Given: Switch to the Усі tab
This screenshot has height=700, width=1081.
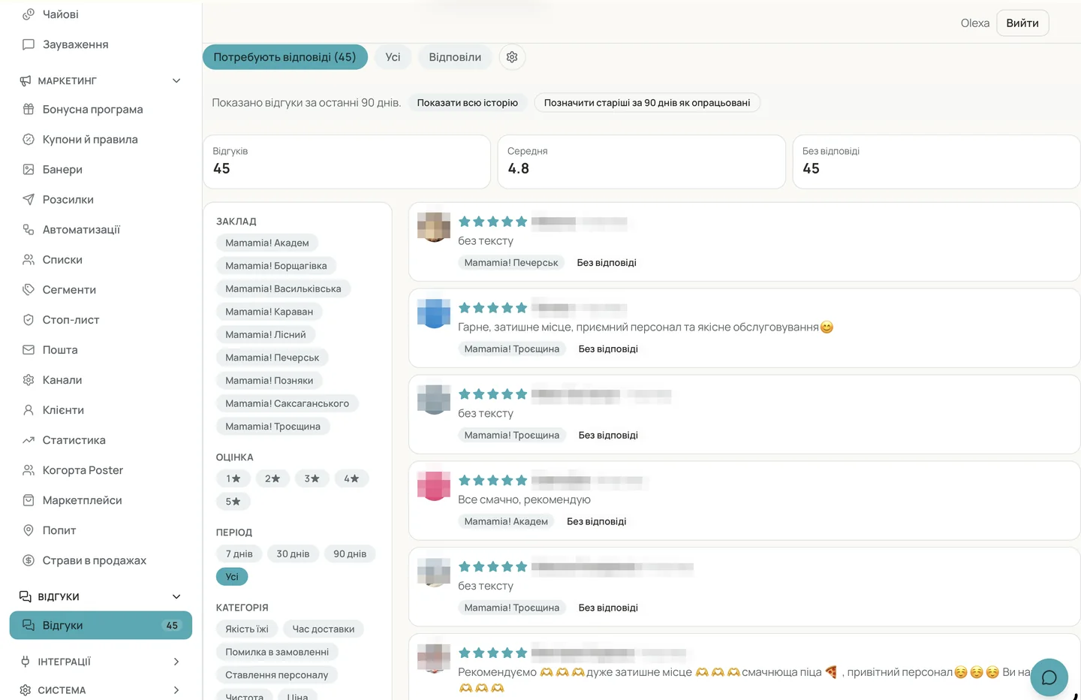Looking at the screenshot, I should tap(393, 57).
